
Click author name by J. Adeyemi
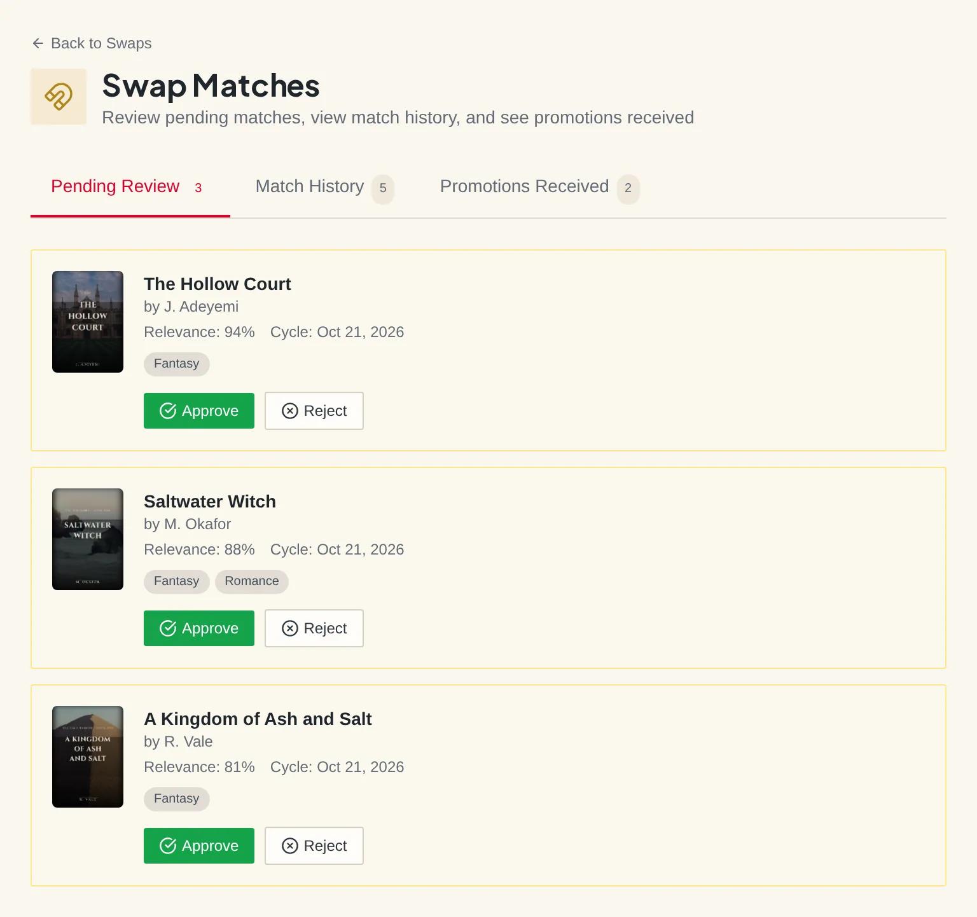191,307
